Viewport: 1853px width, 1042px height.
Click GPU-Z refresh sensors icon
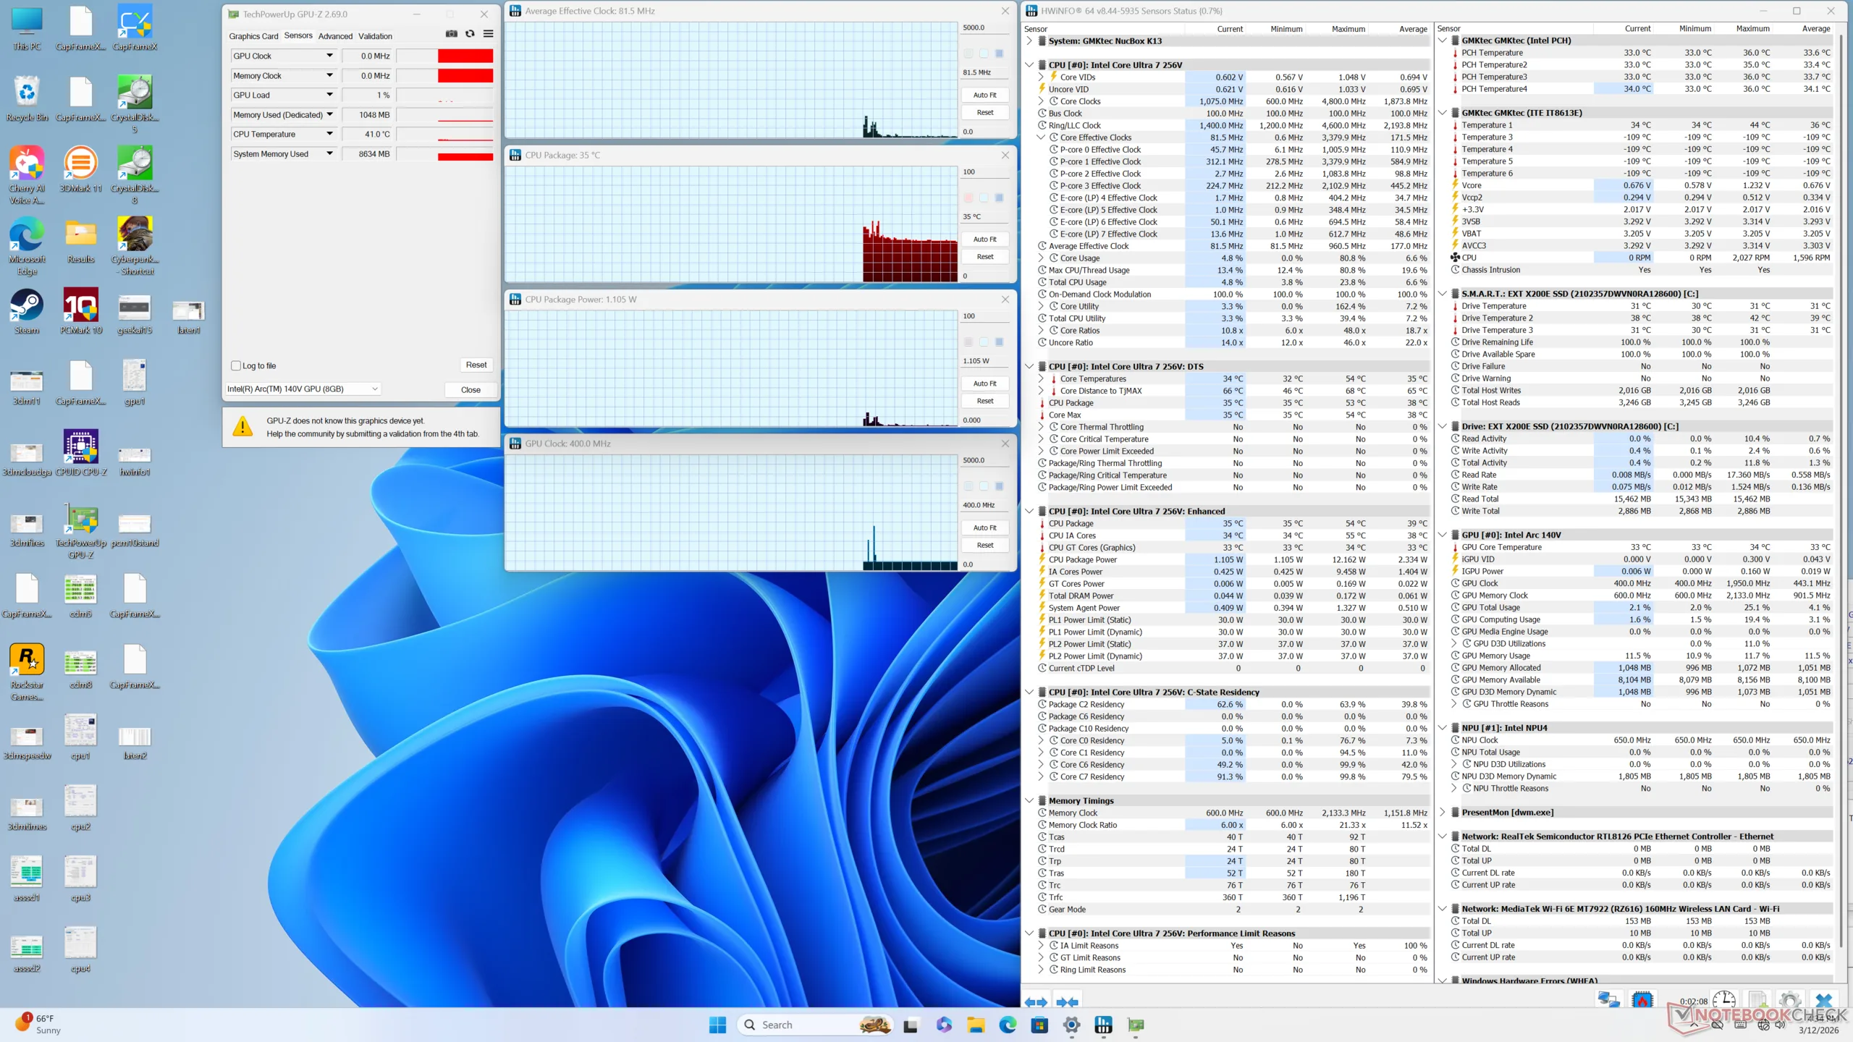click(470, 34)
